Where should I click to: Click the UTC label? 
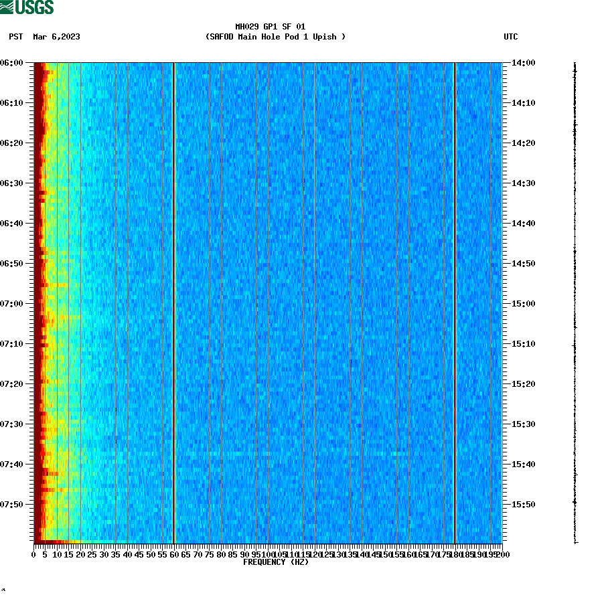point(512,37)
